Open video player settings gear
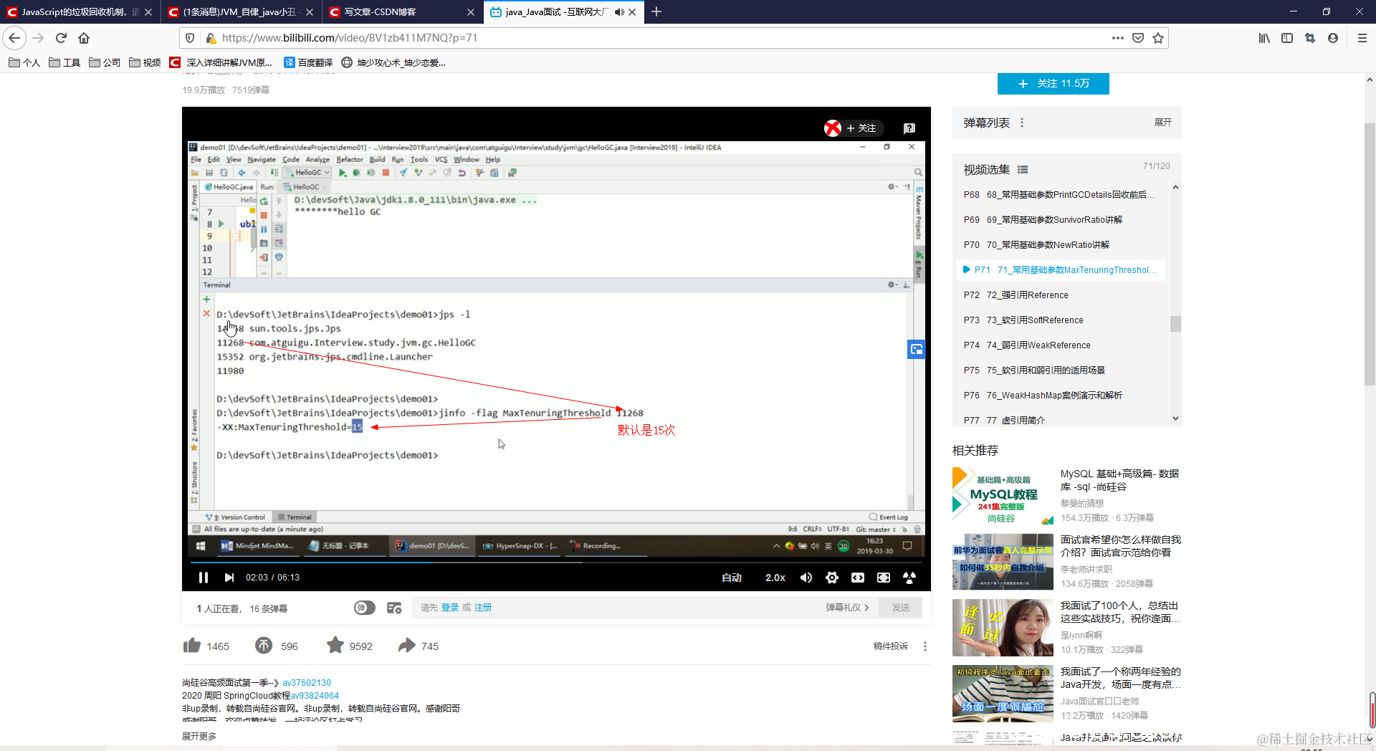1376x751 pixels. click(832, 578)
